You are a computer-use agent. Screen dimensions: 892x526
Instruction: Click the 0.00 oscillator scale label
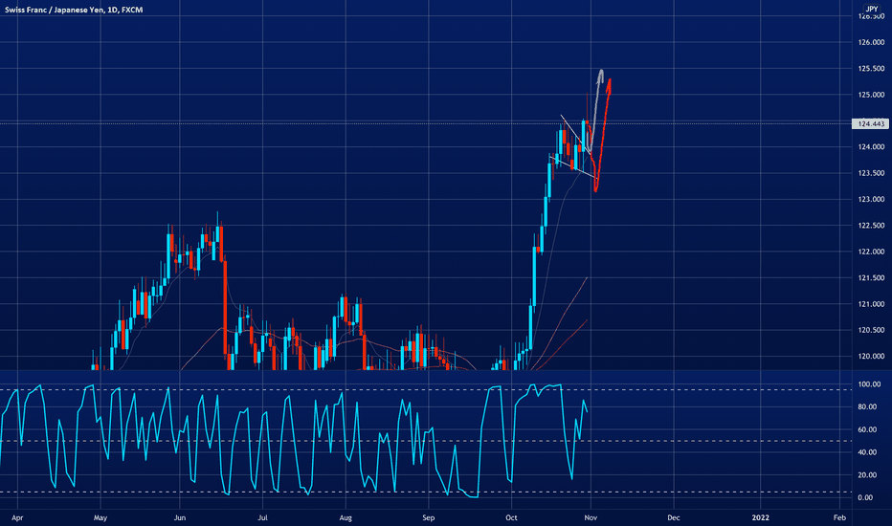[865, 497]
